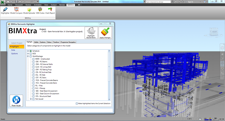This screenshot has height=121, width=225.
Task: Click the tree list vertical scrollbar thumb
Action: tap(109, 67)
